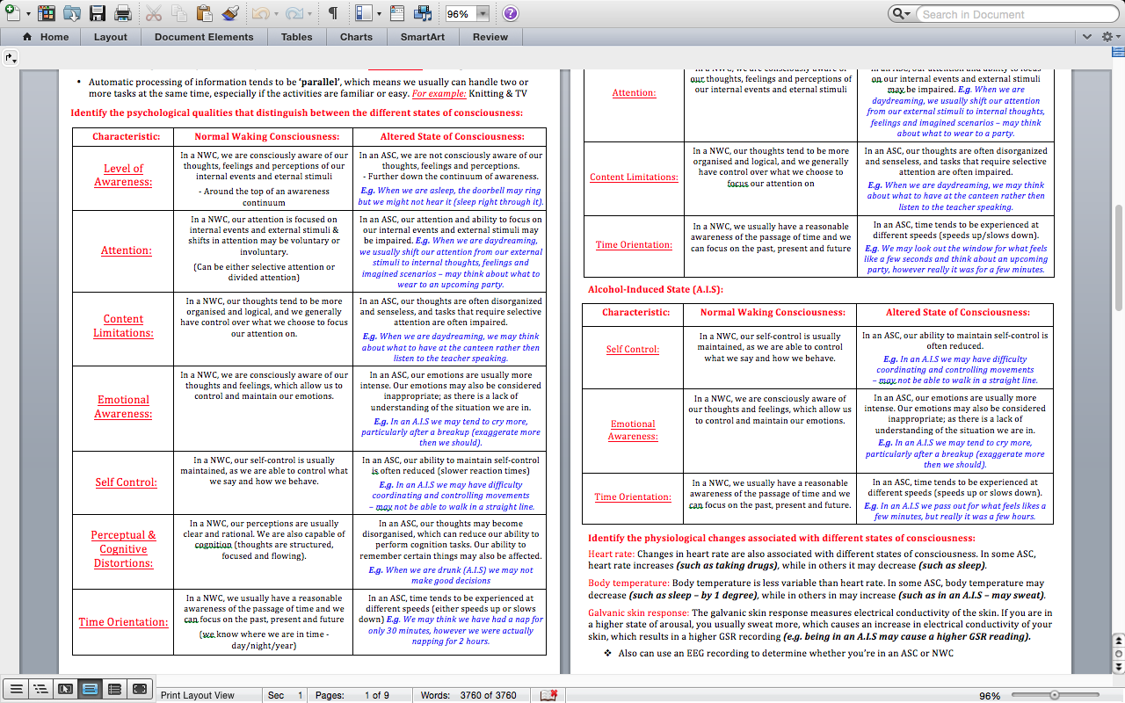Viewport: 1125px width, 703px height.
Task: Click the Paste clipboard icon
Action: 204,13
